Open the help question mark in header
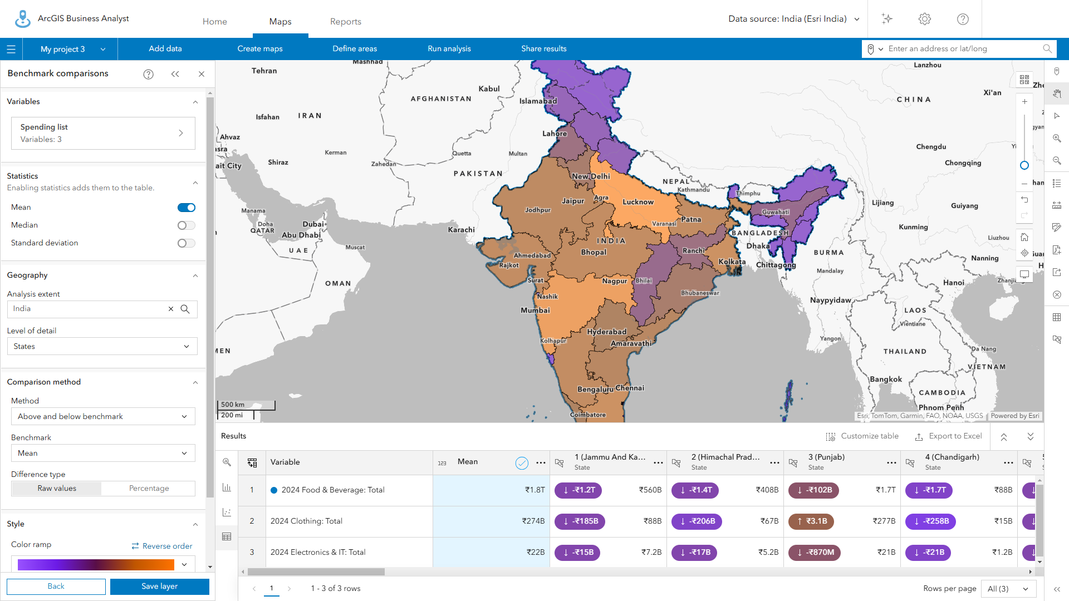The height and width of the screenshot is (601, 1069). (x=963, y=19)
